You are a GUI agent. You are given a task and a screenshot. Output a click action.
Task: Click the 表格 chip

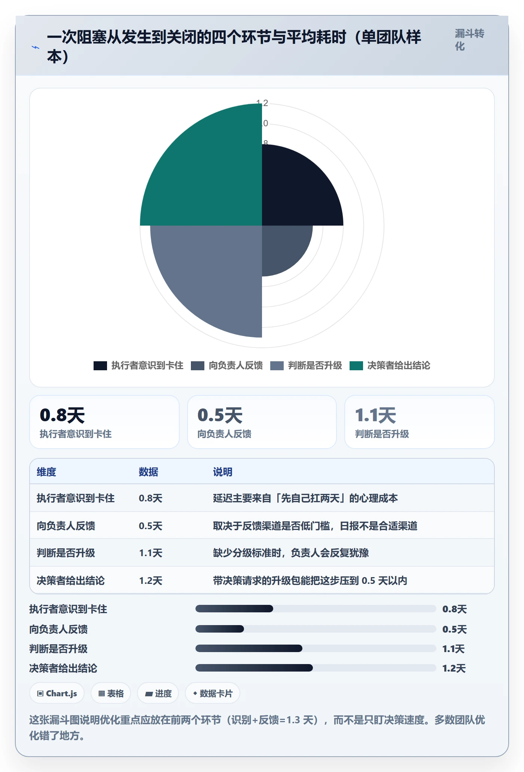click(111, 693)
